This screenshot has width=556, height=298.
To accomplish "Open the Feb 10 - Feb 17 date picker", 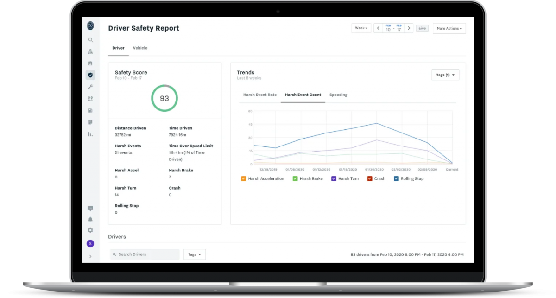I will pyautogui.click(x=393, y=28).
